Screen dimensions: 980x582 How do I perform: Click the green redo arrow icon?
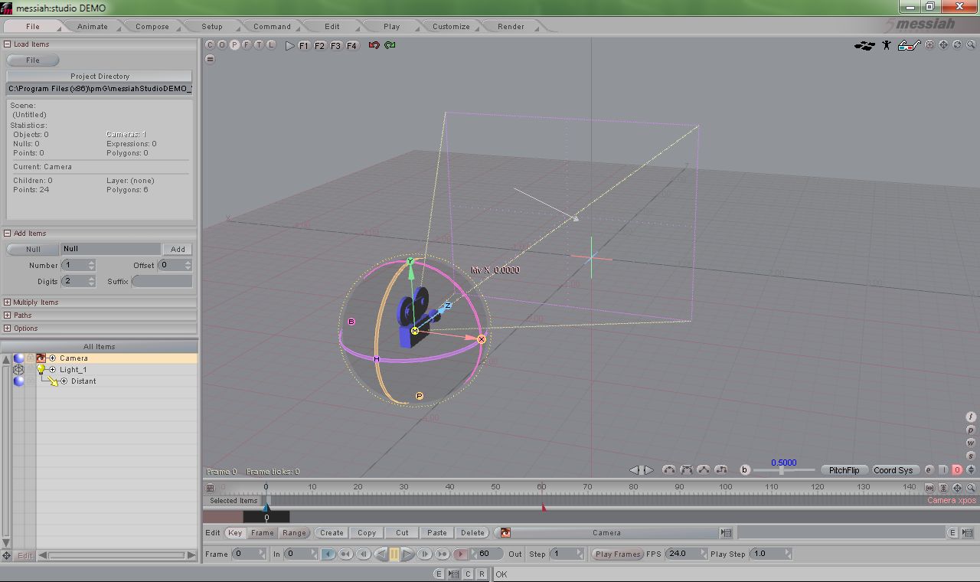(390, 45)
